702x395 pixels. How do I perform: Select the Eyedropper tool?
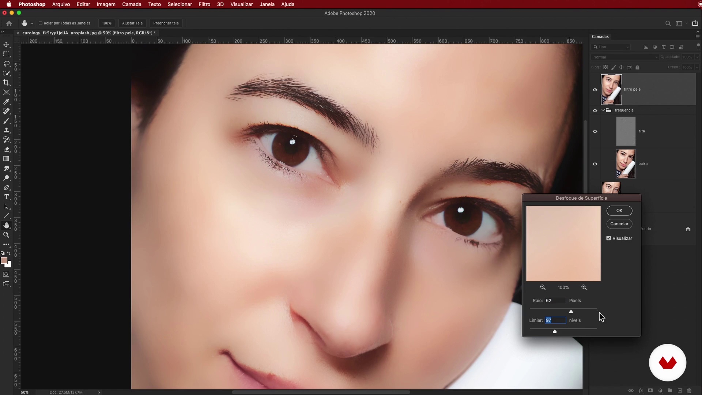pyautogui.click(x=6, y=102)
